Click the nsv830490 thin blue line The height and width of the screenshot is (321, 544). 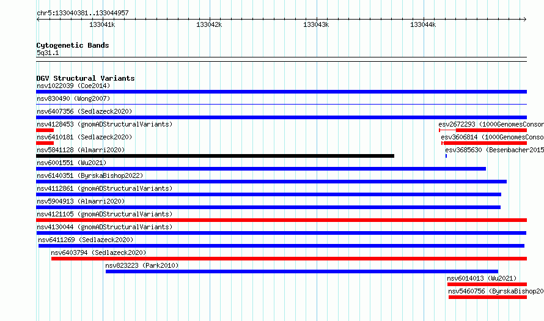[281, 104]
